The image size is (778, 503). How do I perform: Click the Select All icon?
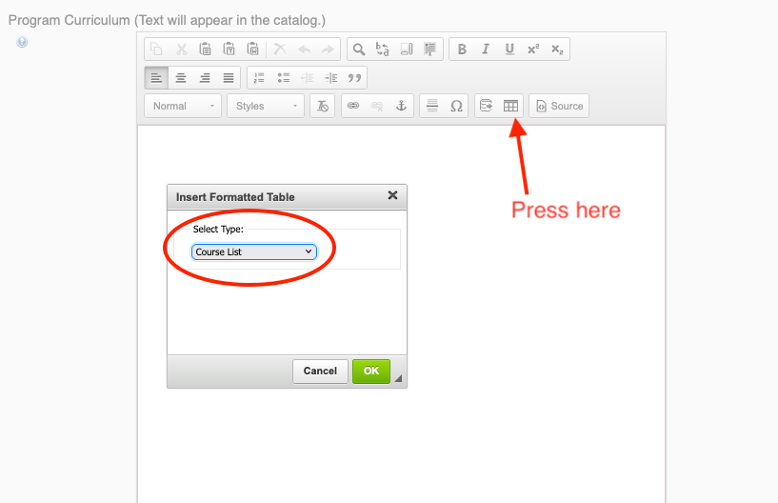tap(407, 50)
